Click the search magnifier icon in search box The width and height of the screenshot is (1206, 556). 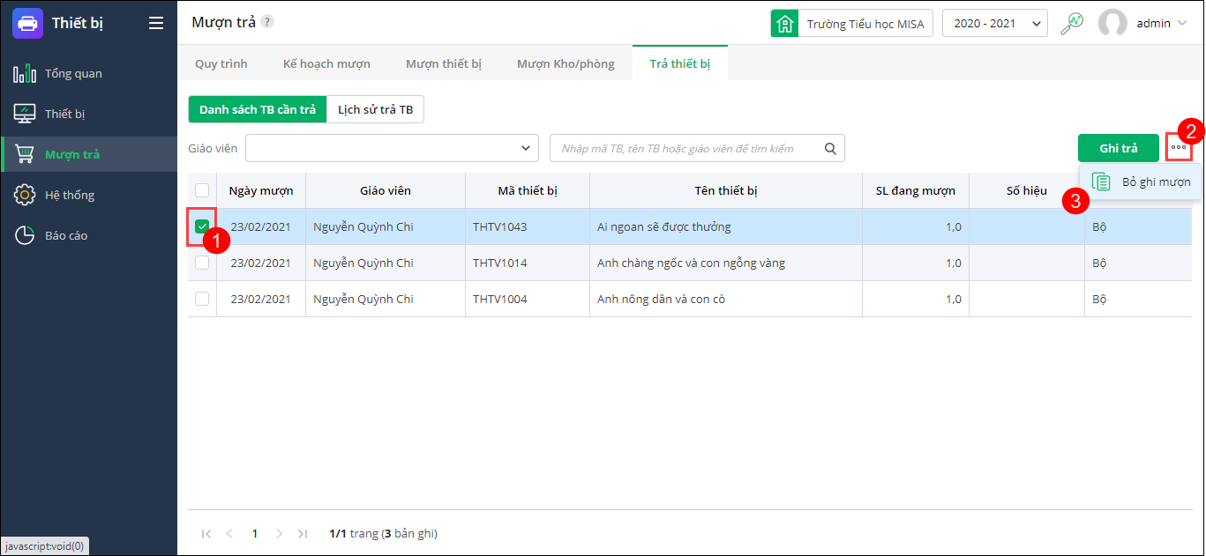click(x=830, y=148)
